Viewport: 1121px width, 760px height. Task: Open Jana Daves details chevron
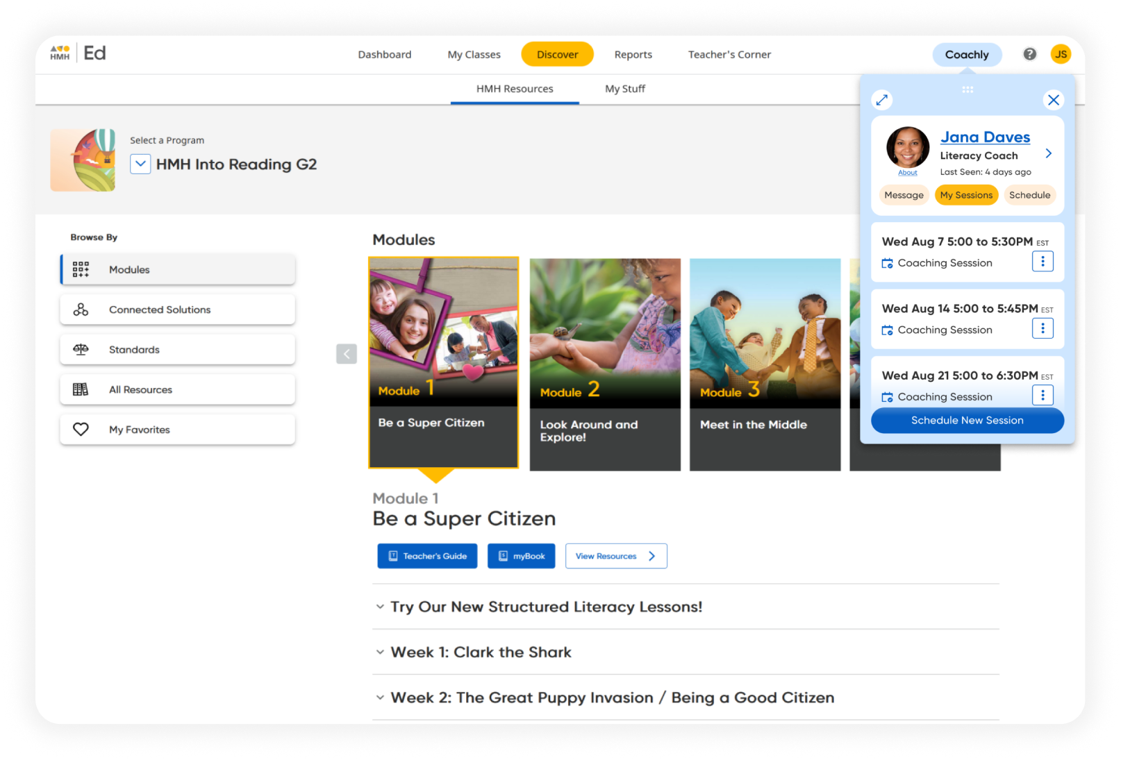pyautogui.click(x=1049, y=153)
